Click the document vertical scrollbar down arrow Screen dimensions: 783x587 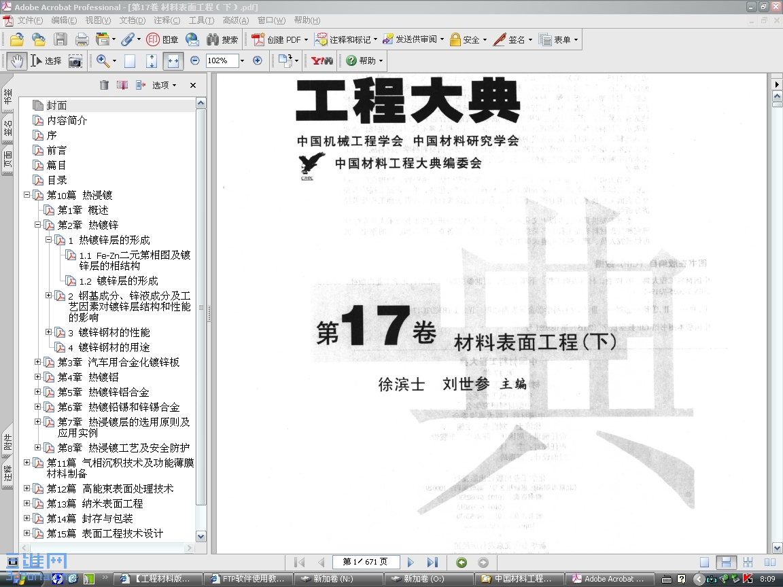coord(777,548)
